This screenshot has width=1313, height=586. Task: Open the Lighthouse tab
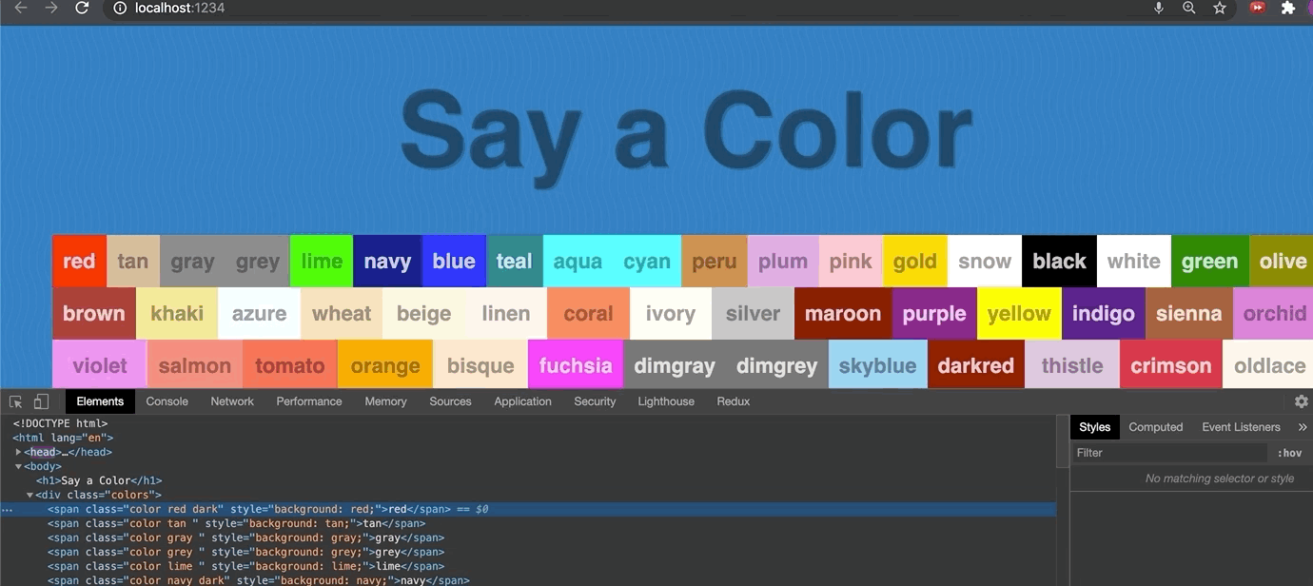(x=665, y=401)
